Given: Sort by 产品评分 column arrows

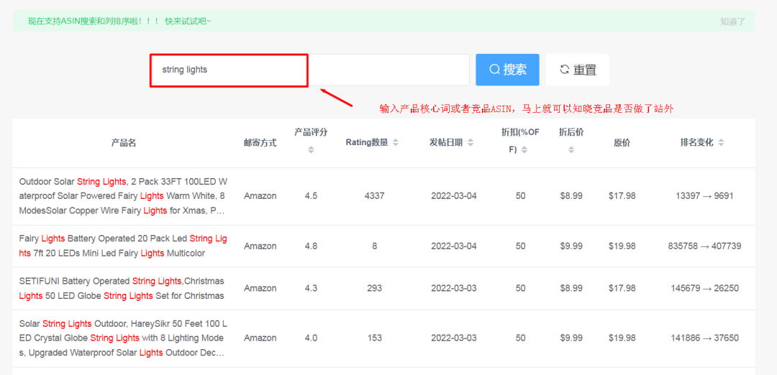Looking at the screenshot, I should tap(311, 149).
